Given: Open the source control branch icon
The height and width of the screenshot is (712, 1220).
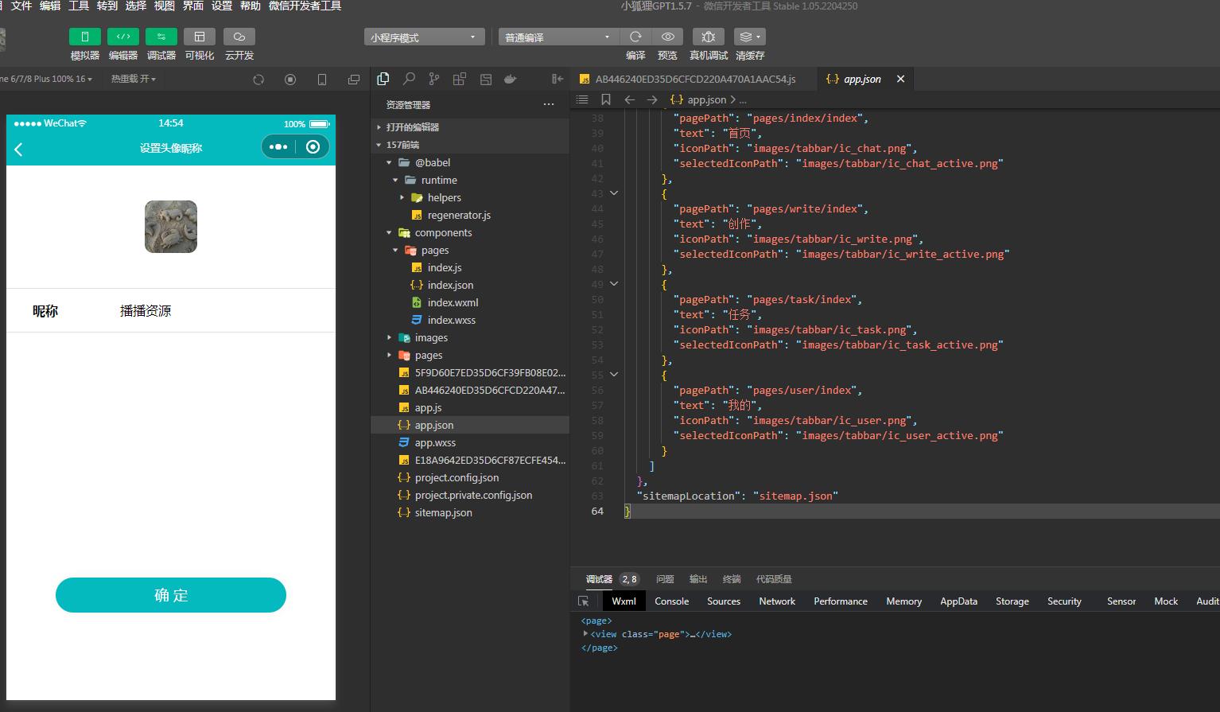Looking at the screenshot, I should click(x=433, y=79).
